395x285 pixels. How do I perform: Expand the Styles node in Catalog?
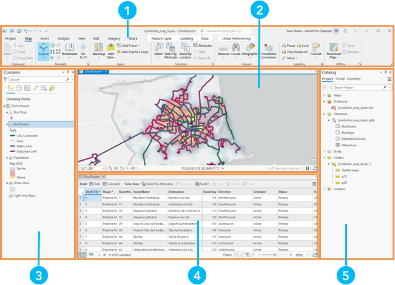coord(325,152)
